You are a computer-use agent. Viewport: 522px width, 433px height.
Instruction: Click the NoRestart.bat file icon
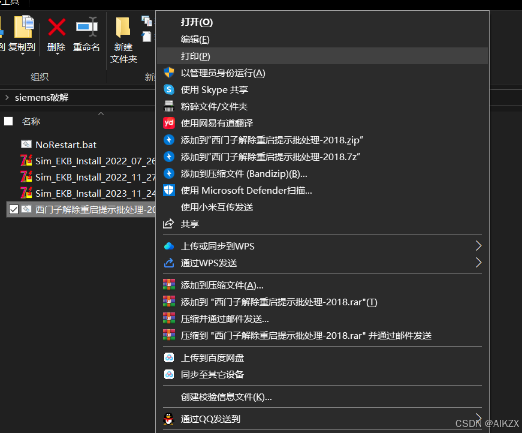click(x=26, y=144)
